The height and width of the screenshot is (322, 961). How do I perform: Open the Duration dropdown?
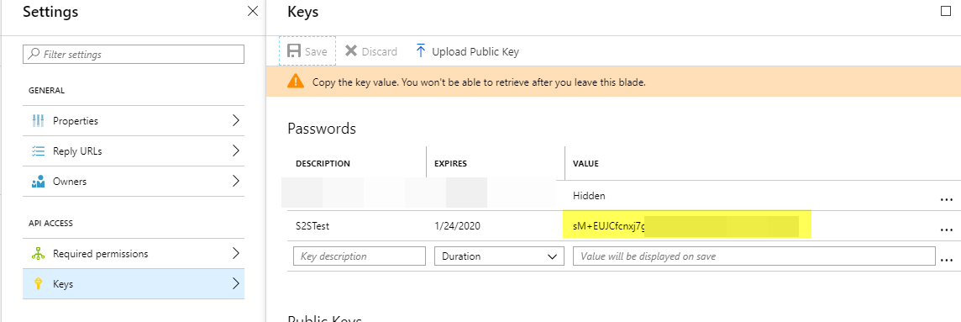point(499,256)
